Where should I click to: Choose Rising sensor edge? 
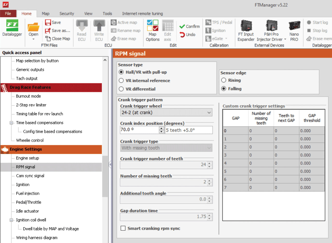click(x=231, y=80)
